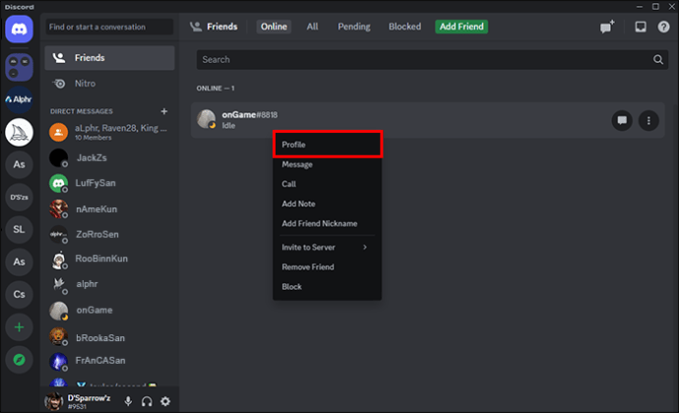The width and height of the screenshot is (679, 413).
Task: Open DM with onGame in sidebar
Action: coord(109,311)
